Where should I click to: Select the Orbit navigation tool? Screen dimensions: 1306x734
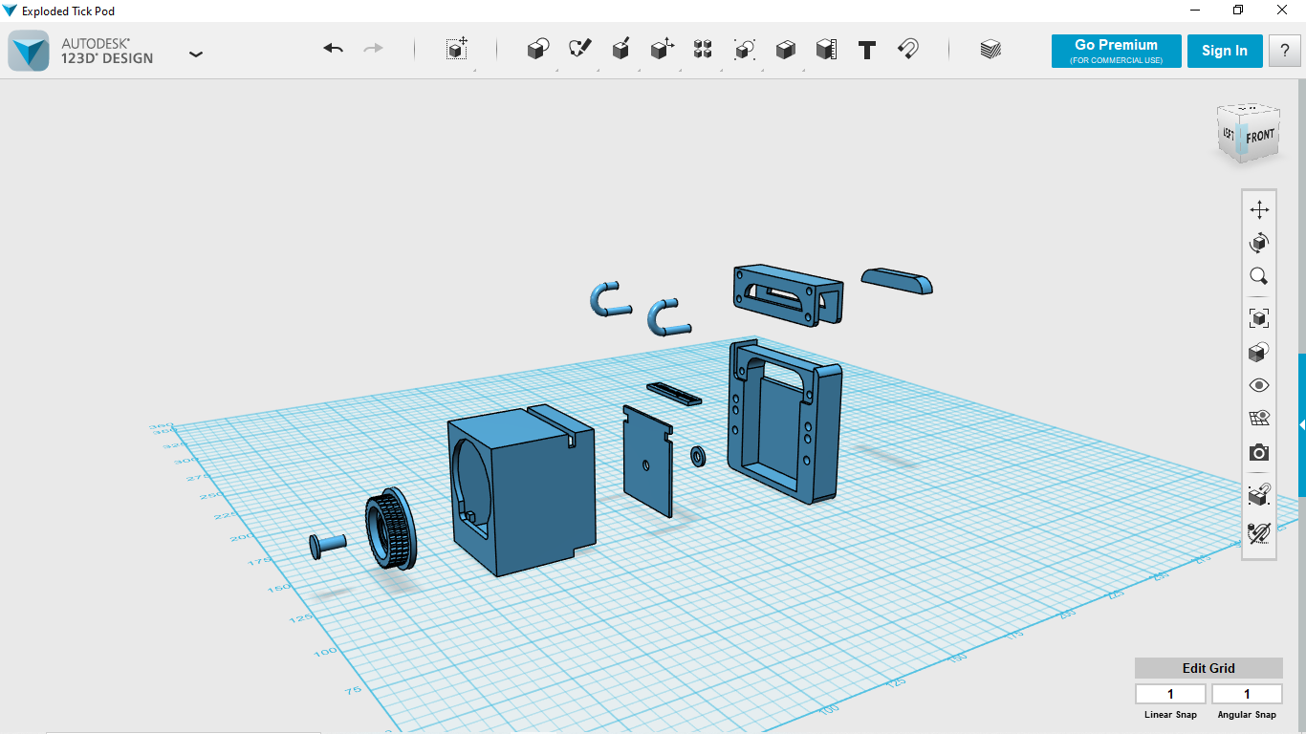pos(1259,243)
